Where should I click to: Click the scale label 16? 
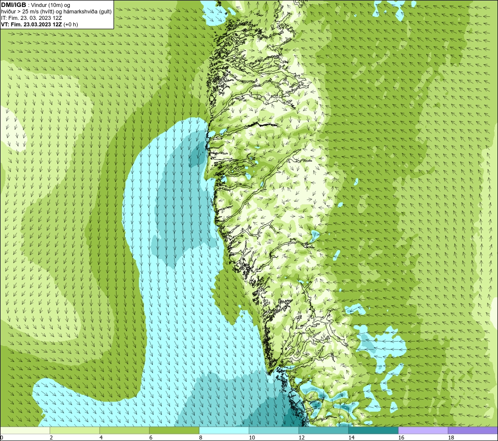point(401,438)
